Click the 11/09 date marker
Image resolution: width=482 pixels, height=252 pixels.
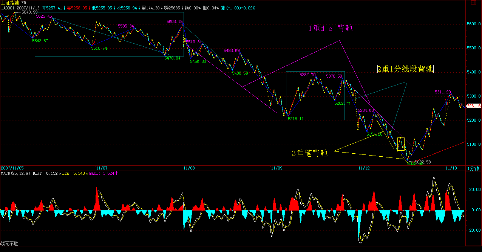pos(277,168)
